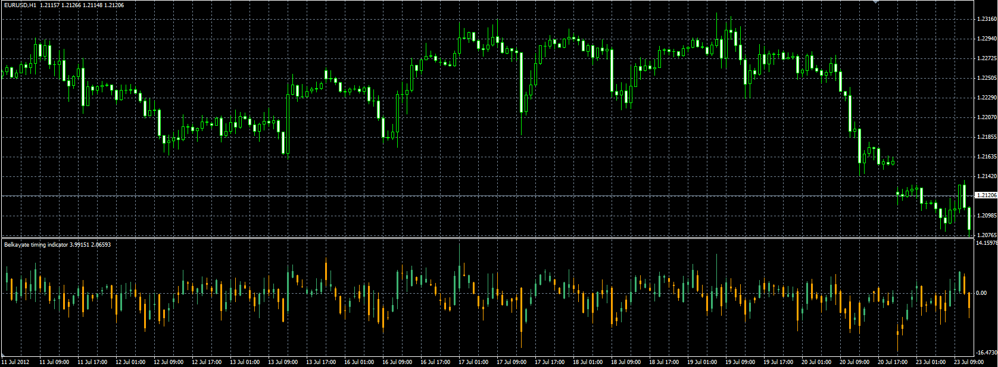Viewport: 998px width, 367px height.
Task: Click the 11 Jul 2012 time label
Action: [15, 362]
